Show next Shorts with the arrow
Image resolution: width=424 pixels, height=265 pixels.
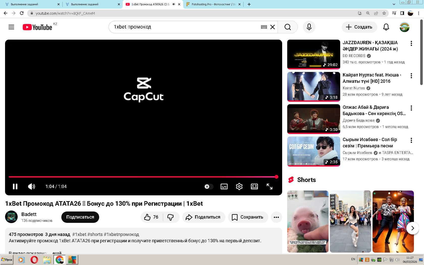[x=413, y=228]
